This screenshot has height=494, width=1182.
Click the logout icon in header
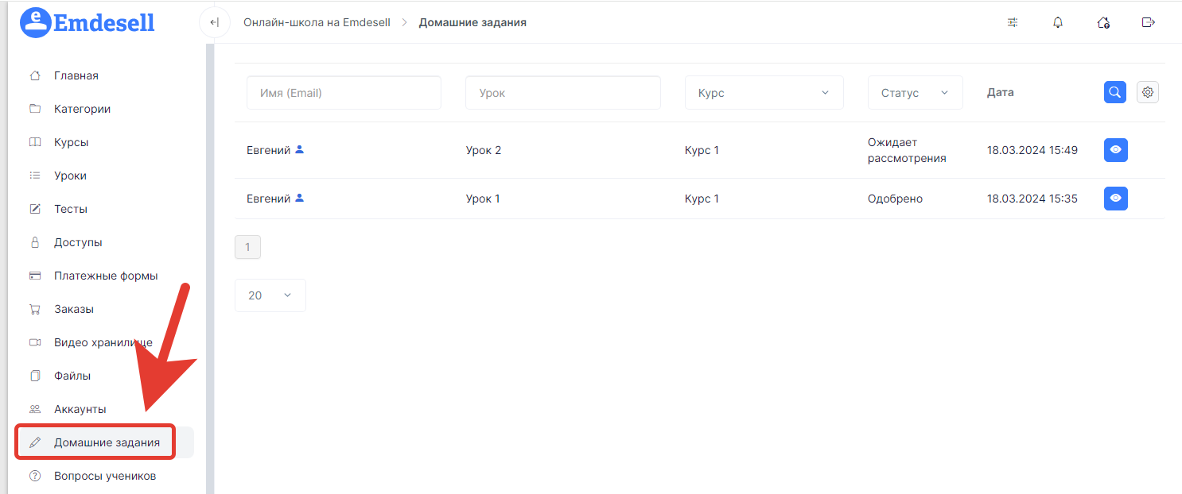(1148, 22)
